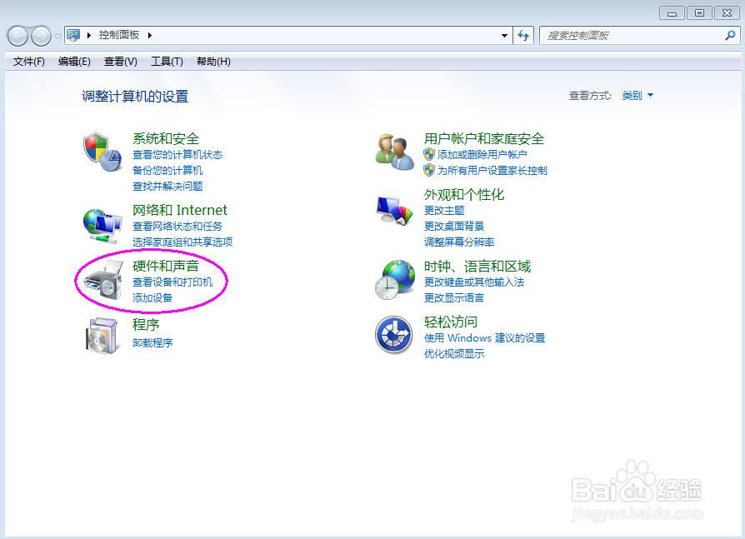Click 选择家庭组和共享选项 link
Screen dimensions: 745x539
point(182,242)
